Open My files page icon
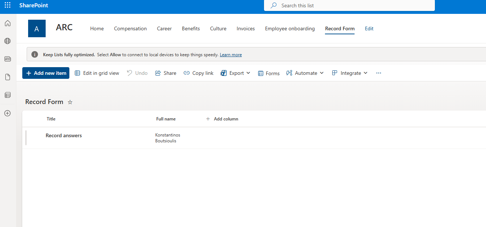 pyautogui.click(x=7, y=77)
